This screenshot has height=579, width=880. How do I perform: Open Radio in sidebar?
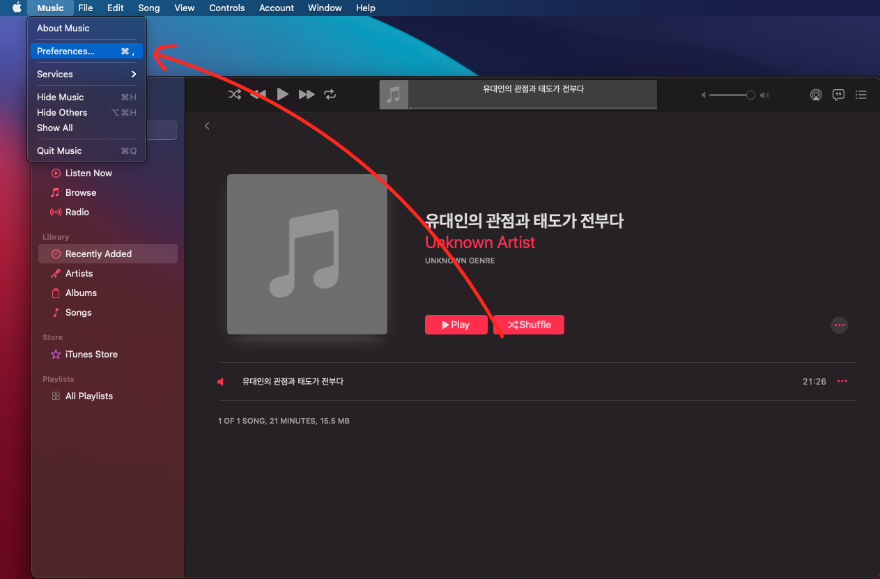108,212
